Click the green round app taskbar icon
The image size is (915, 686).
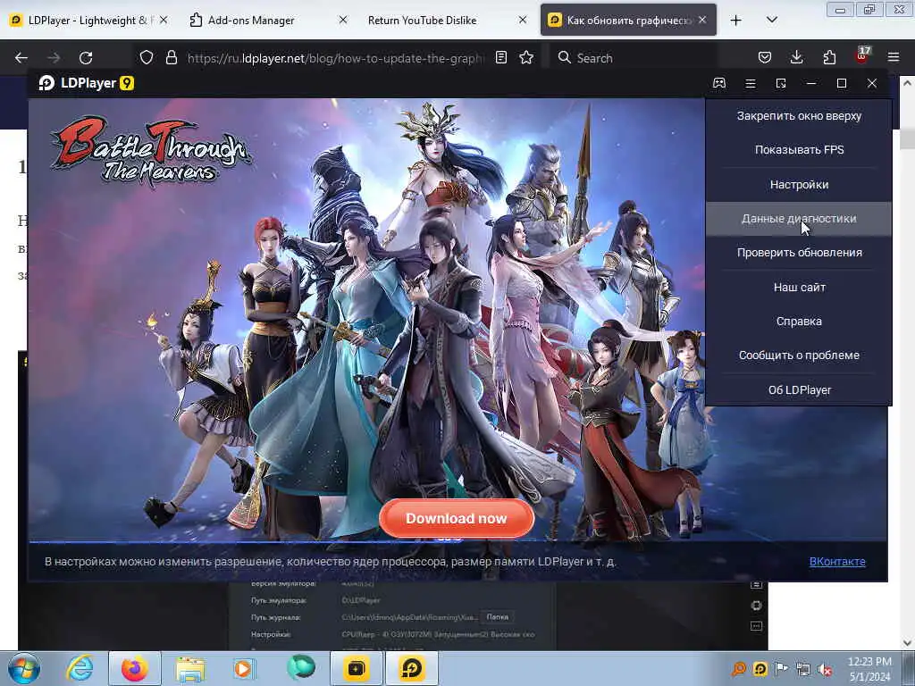coord(300,668)
